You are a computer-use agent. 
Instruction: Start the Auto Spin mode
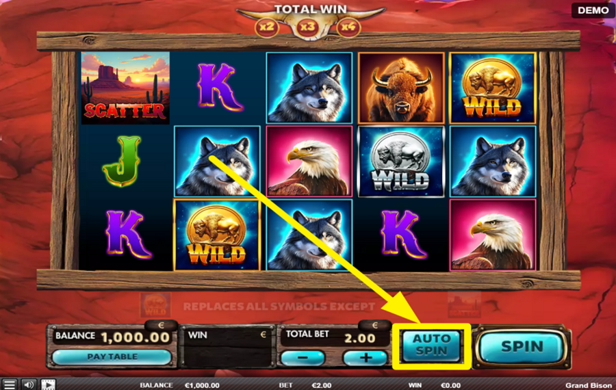(x=431, y=346)
